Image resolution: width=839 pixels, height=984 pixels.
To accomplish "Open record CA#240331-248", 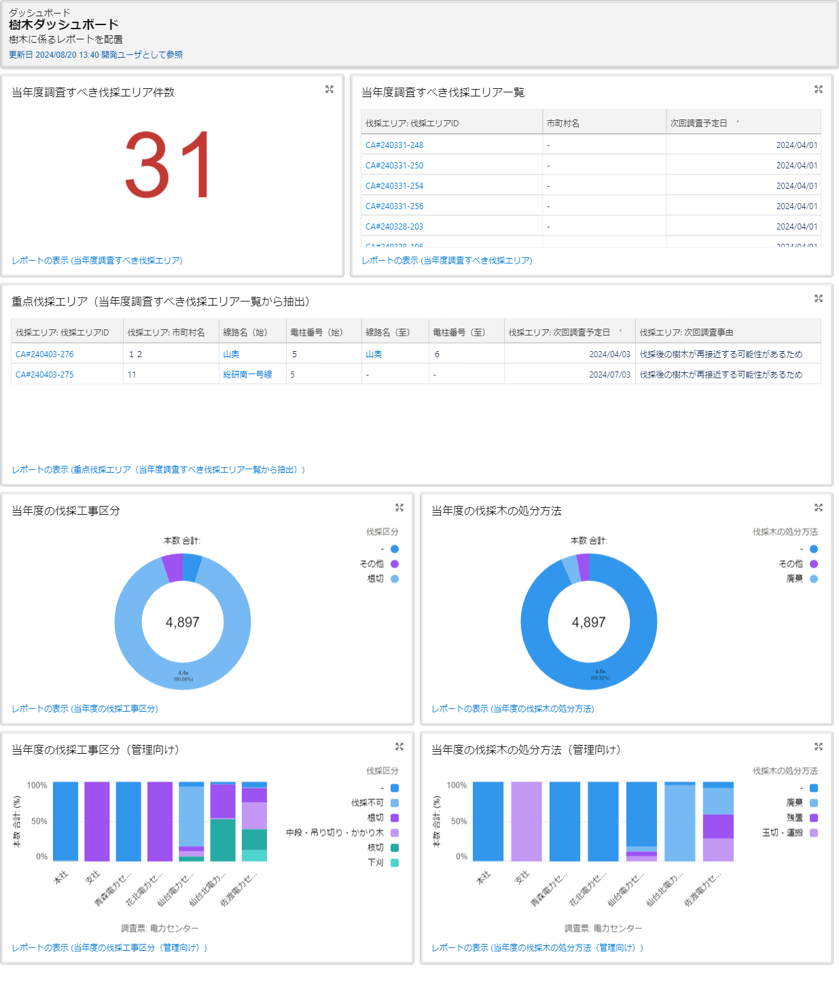I will click(x=394, y=145).
